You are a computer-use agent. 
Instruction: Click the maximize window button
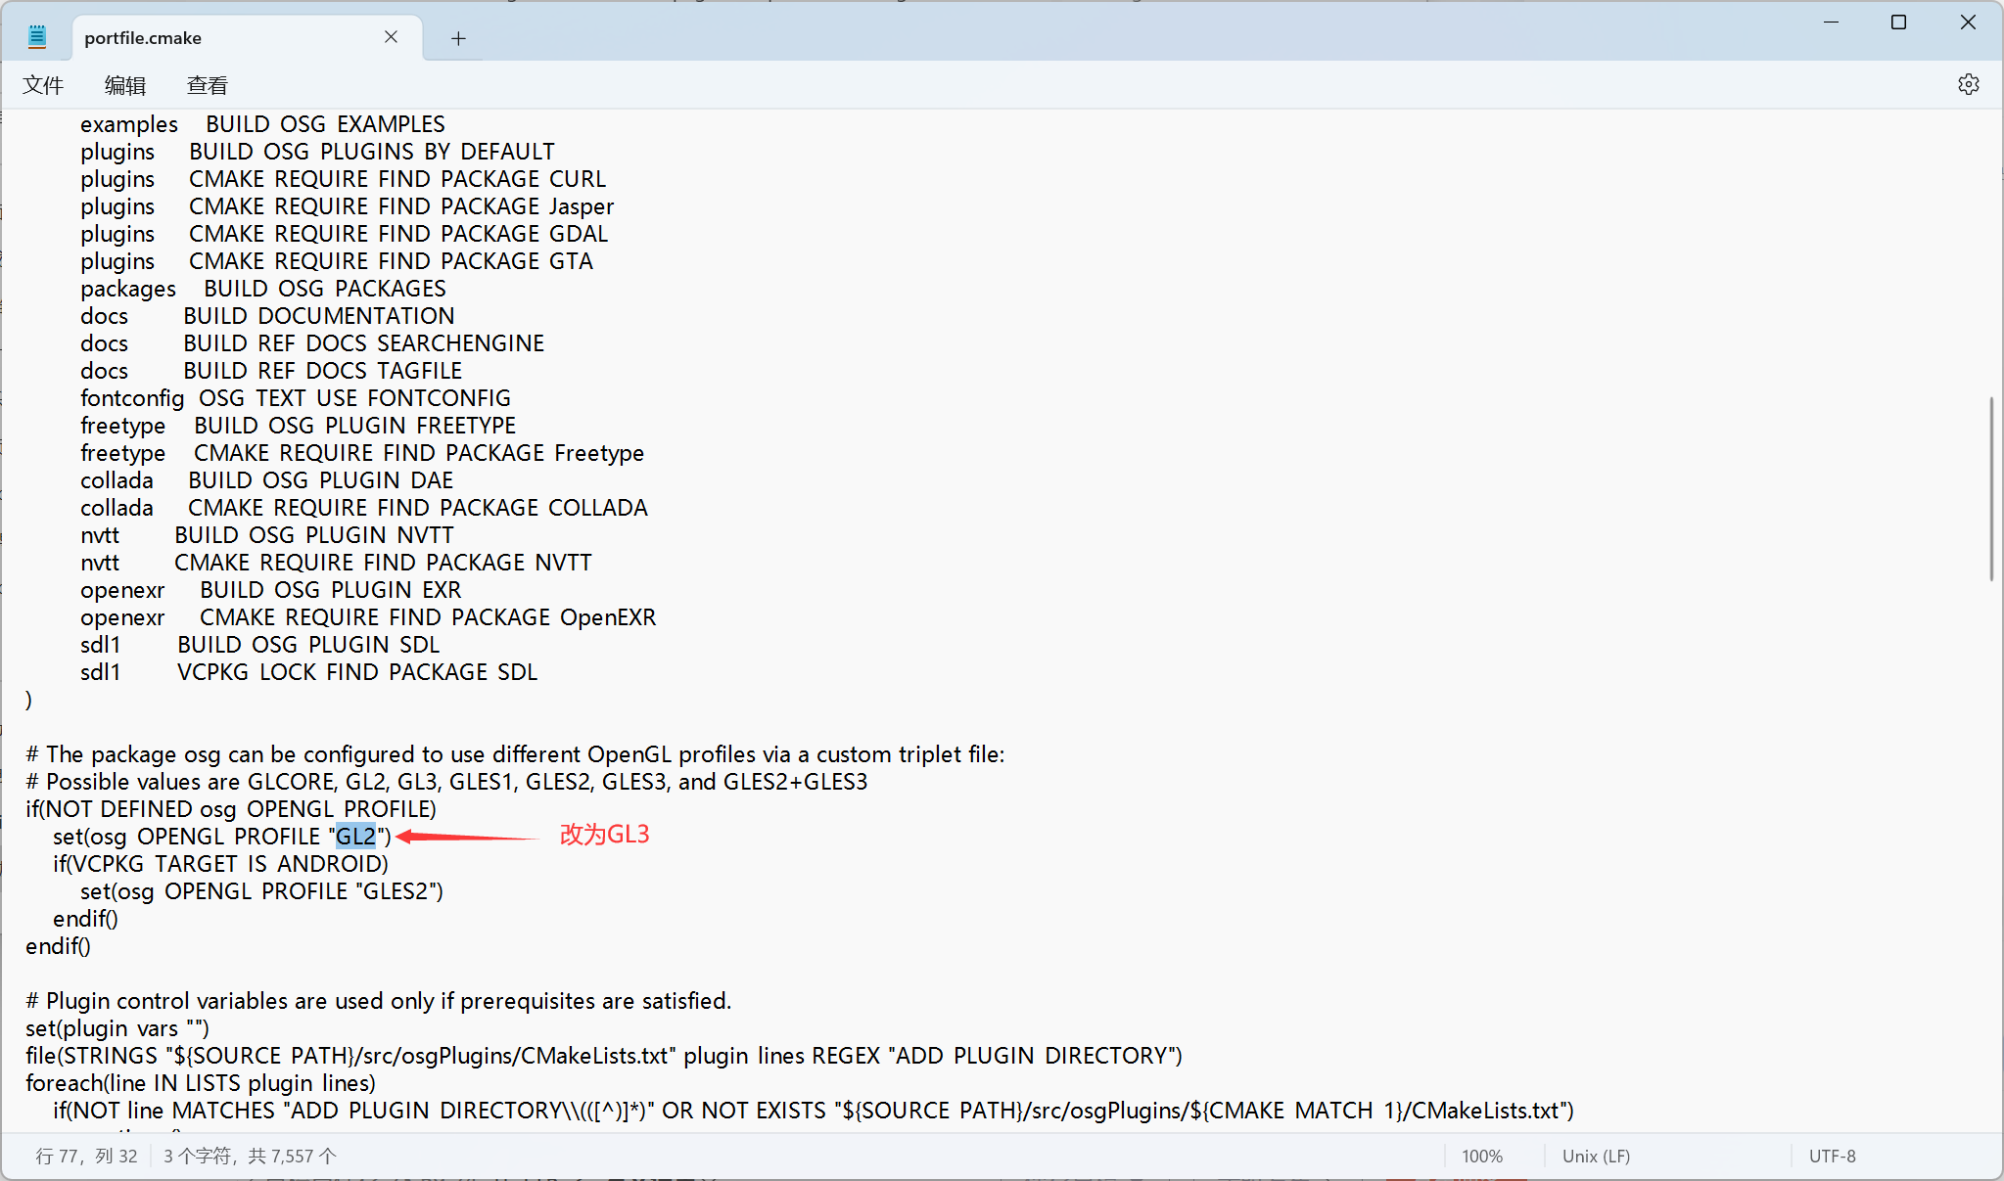(1898, 21)
